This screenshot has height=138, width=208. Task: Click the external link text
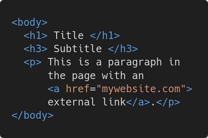[87, 102]
